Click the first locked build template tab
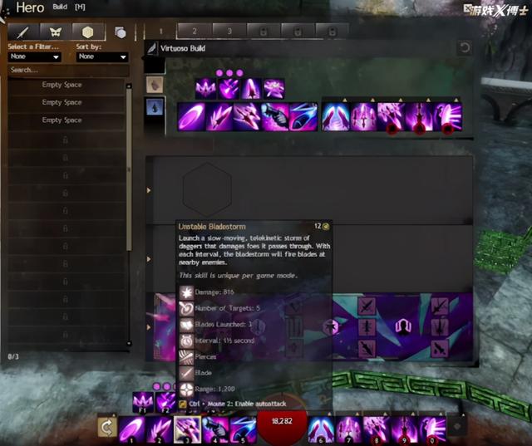The height and width of the screenshot is (446, 532). pyautogui.click(x=264, y=32)
